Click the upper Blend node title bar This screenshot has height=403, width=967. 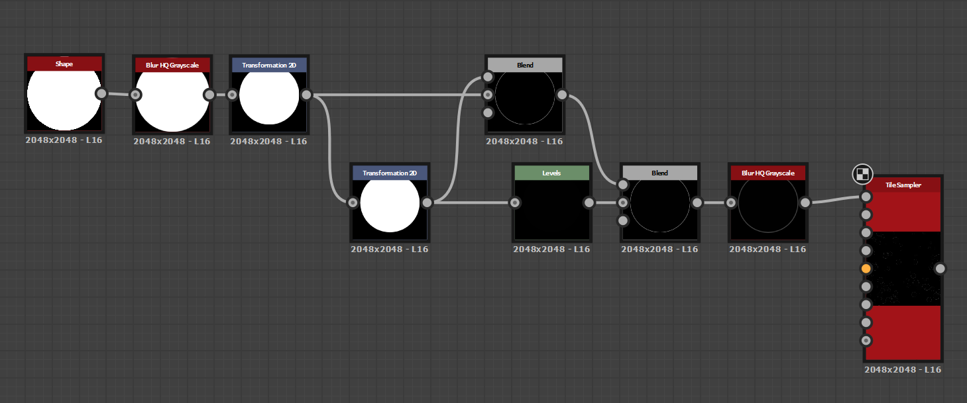click(x=525, y=65)
